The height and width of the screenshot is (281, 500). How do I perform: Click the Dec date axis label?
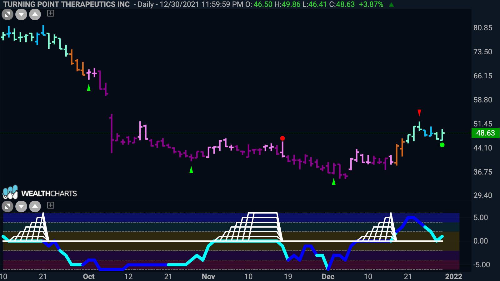tap(328, 277)
